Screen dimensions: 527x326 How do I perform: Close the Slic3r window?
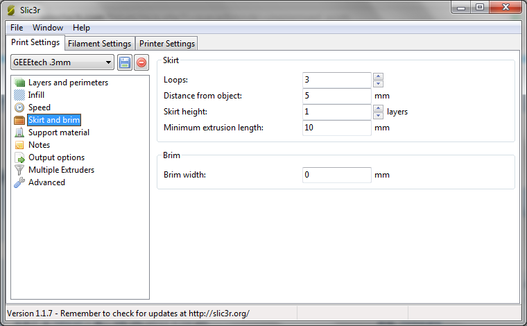[x=506, y=8]
